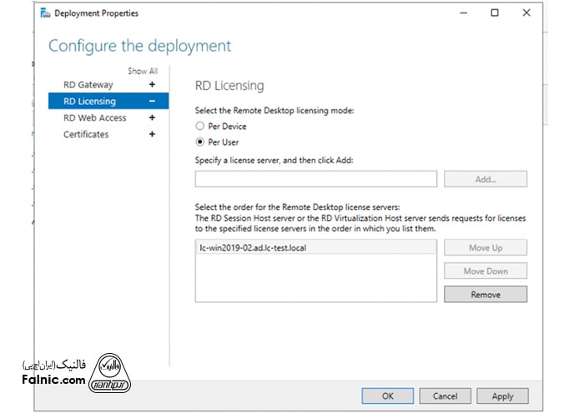Collapse the RD Licensing section

pos(152,102)
